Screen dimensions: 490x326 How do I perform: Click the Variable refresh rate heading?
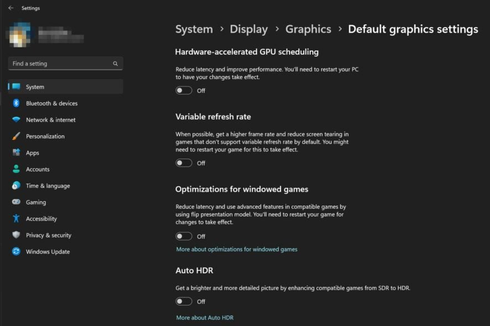pyautogui.click(x=213, y=117)
